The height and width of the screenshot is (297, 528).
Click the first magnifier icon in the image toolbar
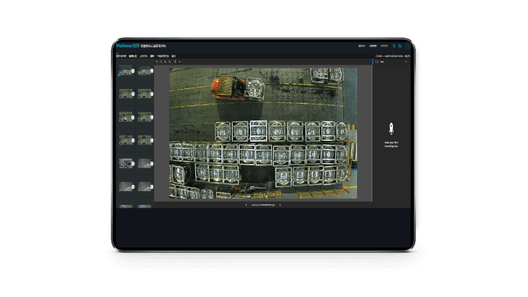coord(157,62)
